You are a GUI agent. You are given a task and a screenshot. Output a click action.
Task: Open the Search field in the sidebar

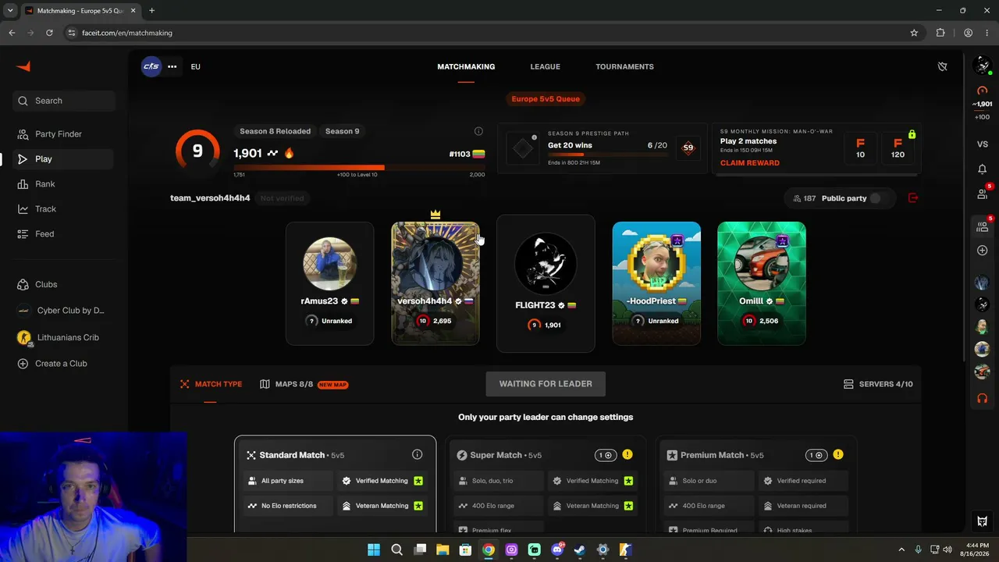point(64,101)
